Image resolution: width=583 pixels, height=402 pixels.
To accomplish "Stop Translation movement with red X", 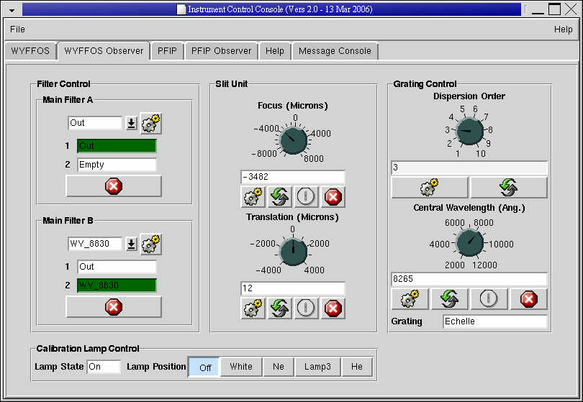I will pyautogui.click(x=333, y=308).
